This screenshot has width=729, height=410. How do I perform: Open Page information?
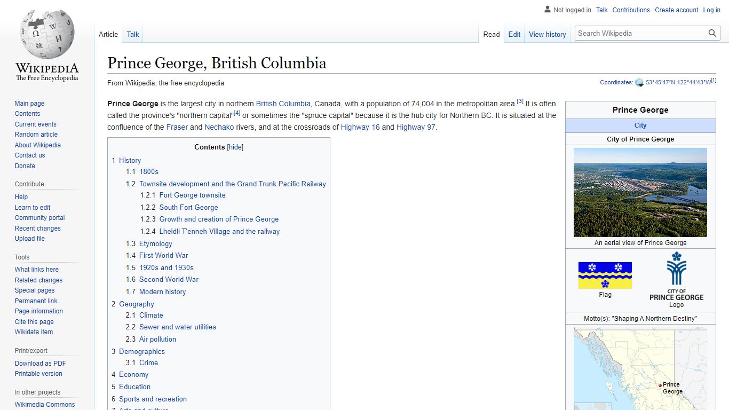click(x=39, y=311)
